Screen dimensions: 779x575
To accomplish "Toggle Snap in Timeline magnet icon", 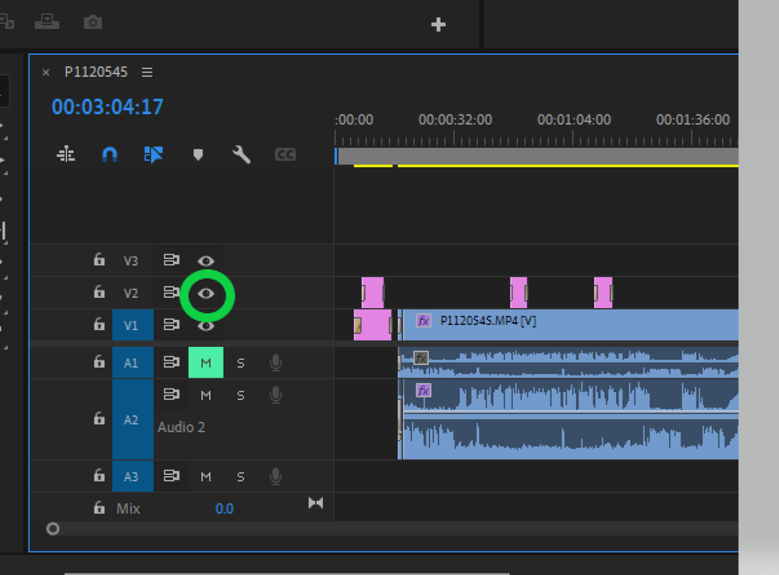I will click(110, 154).
